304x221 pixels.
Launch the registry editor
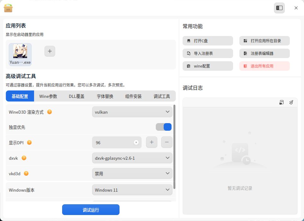pos(265,53)
